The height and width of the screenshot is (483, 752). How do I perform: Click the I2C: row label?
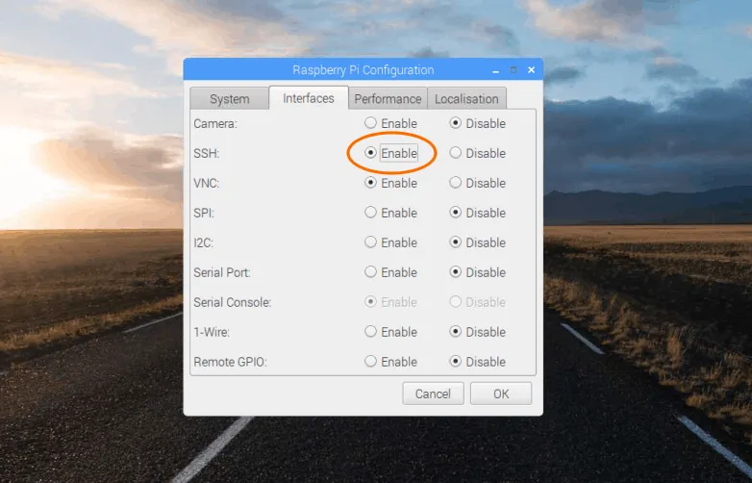point(203,242)
